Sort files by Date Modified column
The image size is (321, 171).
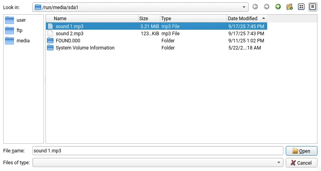point(243,19)
